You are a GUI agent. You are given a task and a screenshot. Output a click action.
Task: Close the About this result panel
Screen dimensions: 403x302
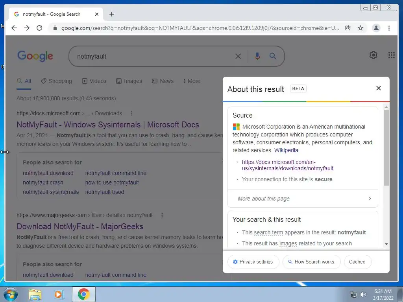coord(378,88)
